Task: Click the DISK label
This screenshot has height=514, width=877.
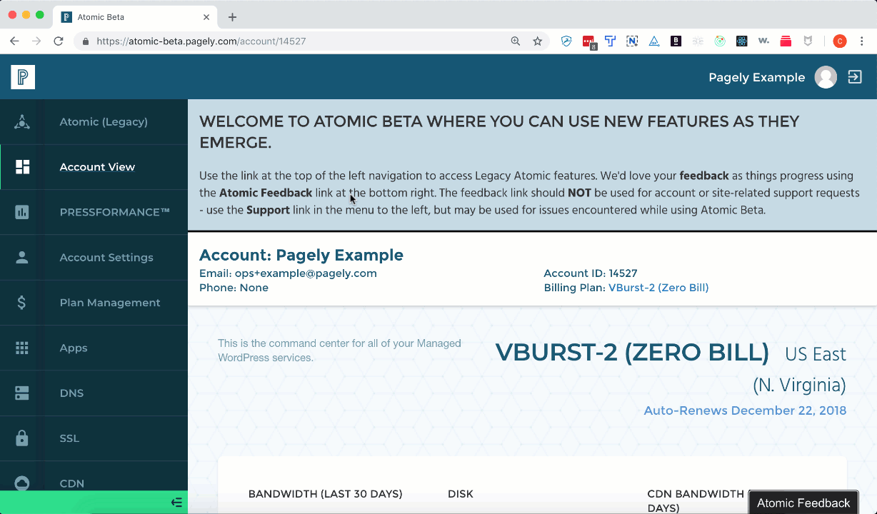Action: pos(461,494)
